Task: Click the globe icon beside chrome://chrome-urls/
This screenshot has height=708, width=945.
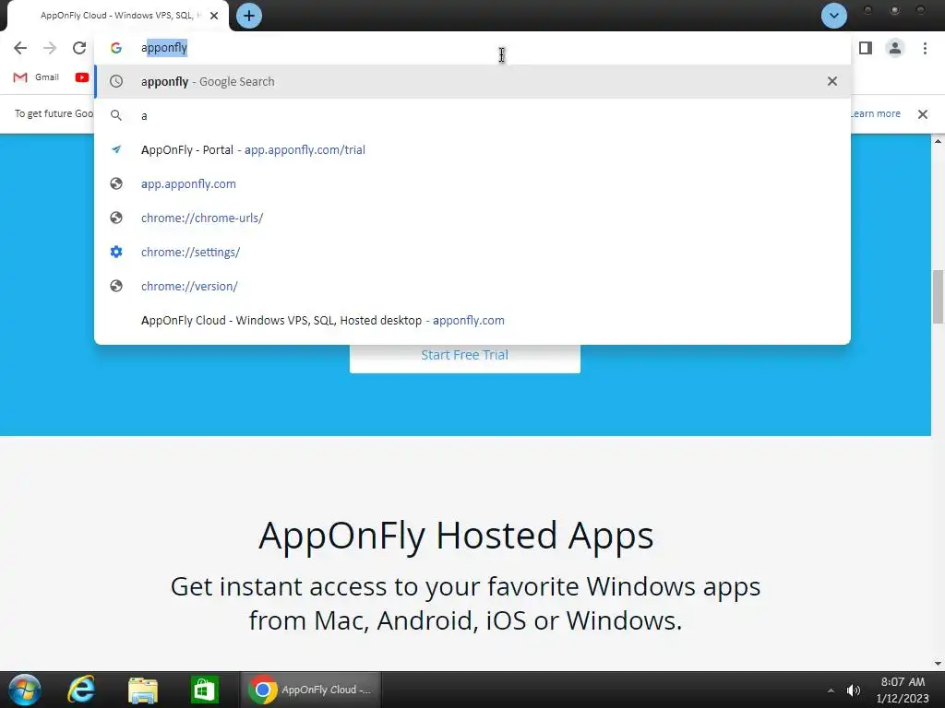Action: tap(116, 218)
